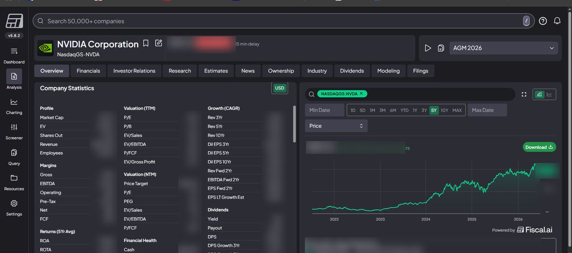Open the Query sidebar icon
The image size is (572, 253).
[14, 152]
